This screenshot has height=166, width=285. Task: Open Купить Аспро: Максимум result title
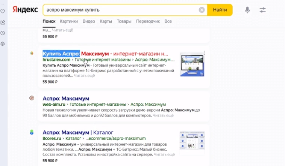(x=105, y=54)
